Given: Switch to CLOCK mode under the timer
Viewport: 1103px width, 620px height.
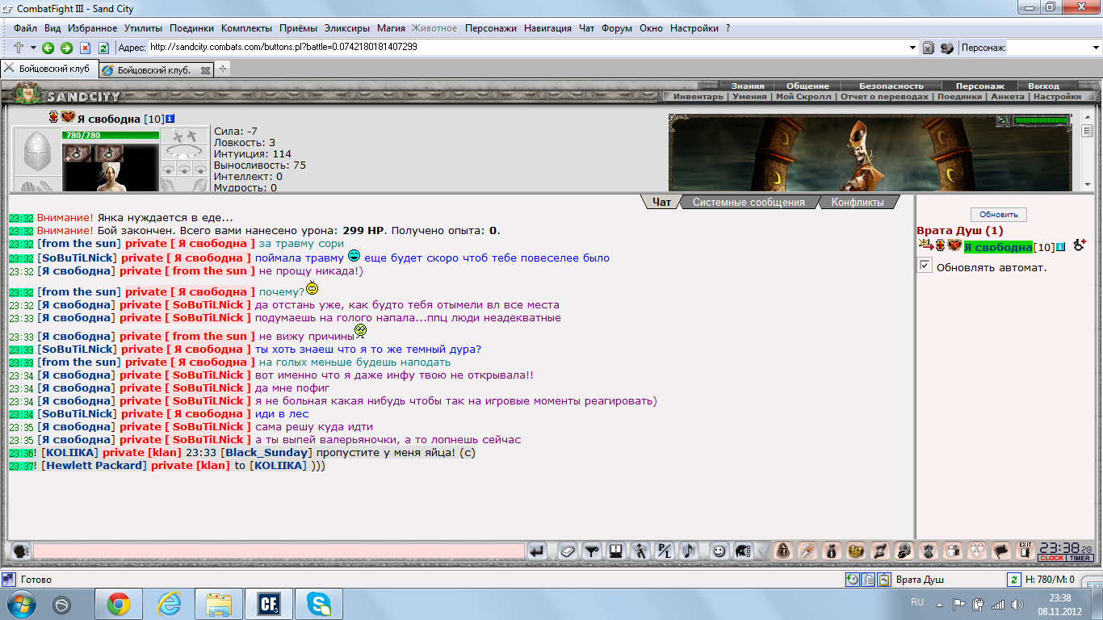Looking at the screenshot, I should coord(1051,558).
